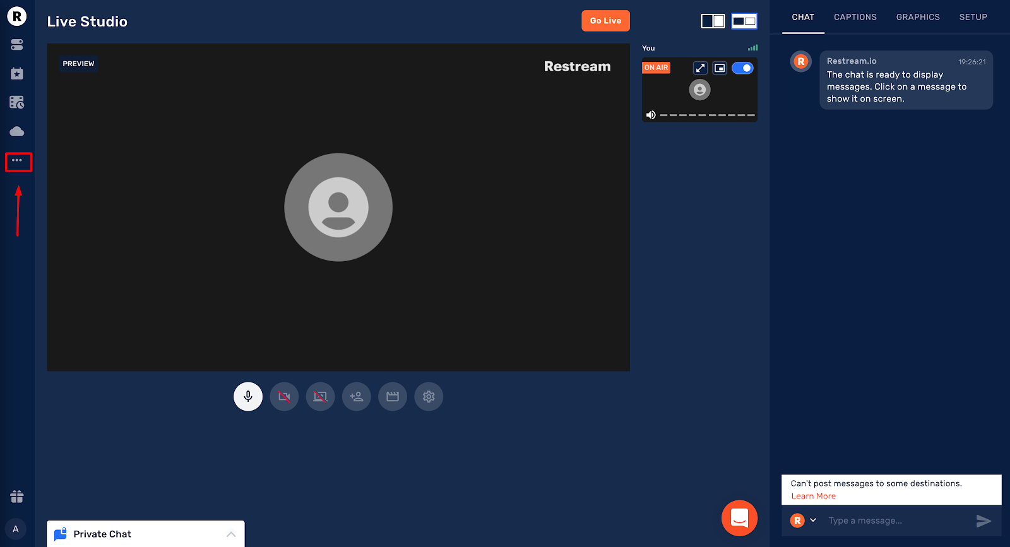Image resolution: width=1010 pixels, height=547 pixels.
Task: Open the destinations toggles sidebar icon
Action: [17, 45]
